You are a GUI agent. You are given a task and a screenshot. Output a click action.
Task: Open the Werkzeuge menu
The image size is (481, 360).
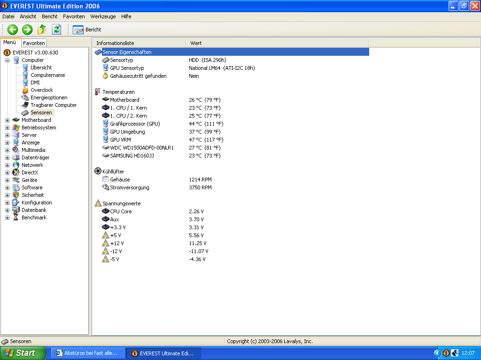[103, 16]
